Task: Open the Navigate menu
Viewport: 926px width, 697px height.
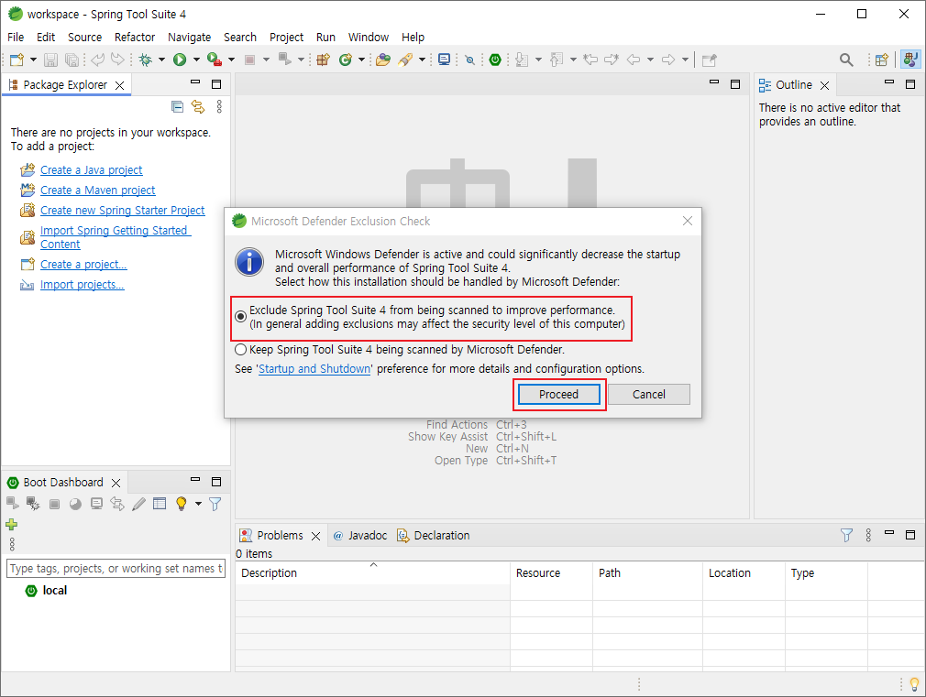Action: pyautogui.click(x=189, y=38)
